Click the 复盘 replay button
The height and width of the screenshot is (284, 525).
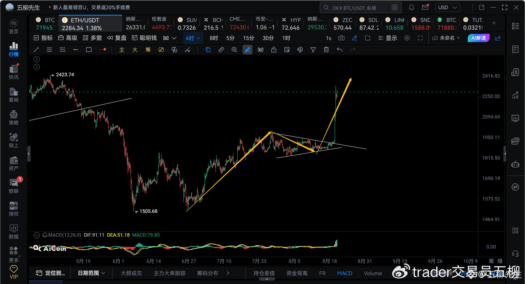pyautogui.click(x=117, y=38)
